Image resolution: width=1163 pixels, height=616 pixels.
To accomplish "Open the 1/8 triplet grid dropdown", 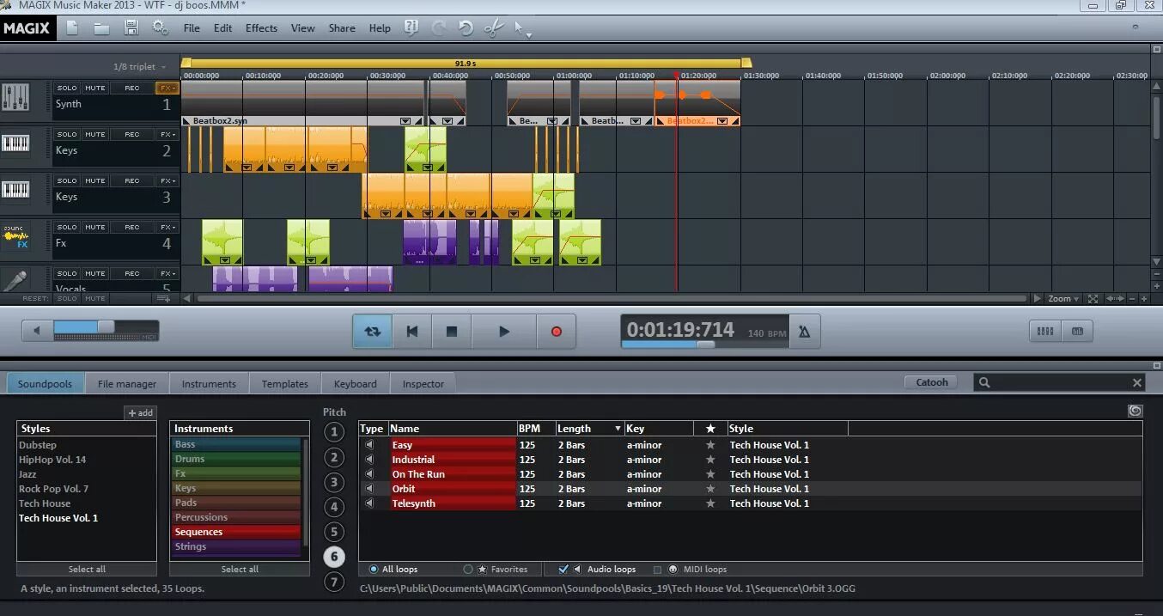I will pos(139,66).
